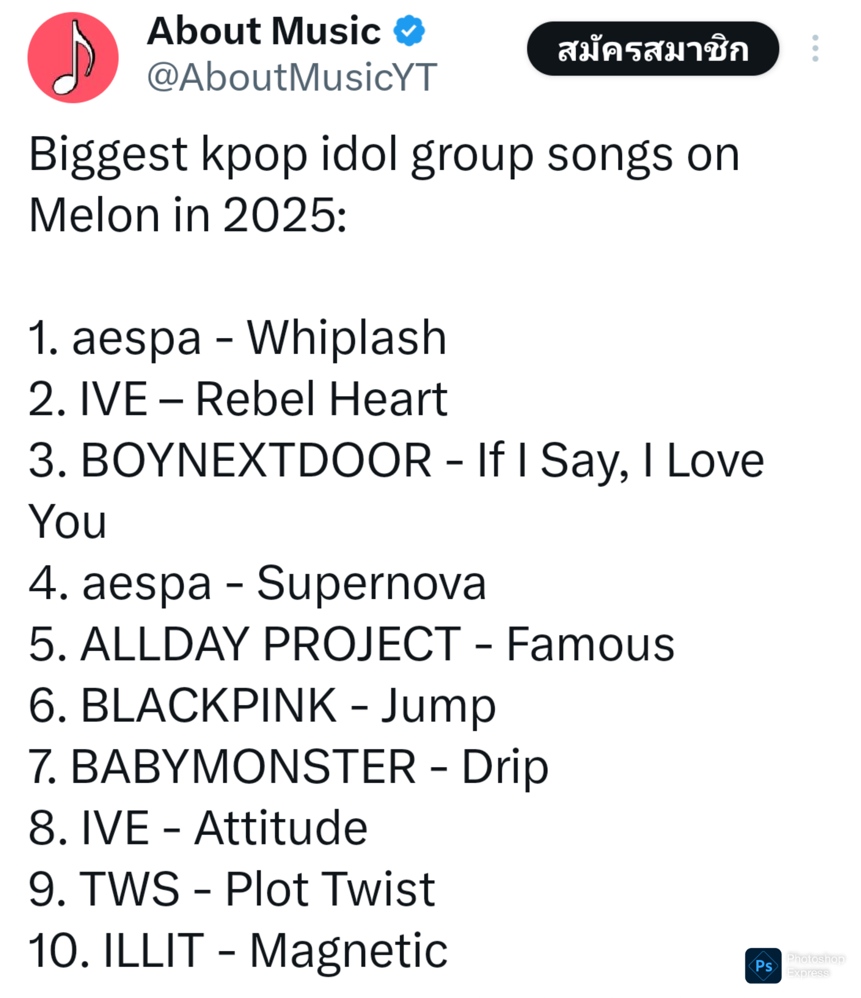Click the BOYNEXTDOOR song entry
Viewport: 861px width, 998px height.
coord(396,461)
